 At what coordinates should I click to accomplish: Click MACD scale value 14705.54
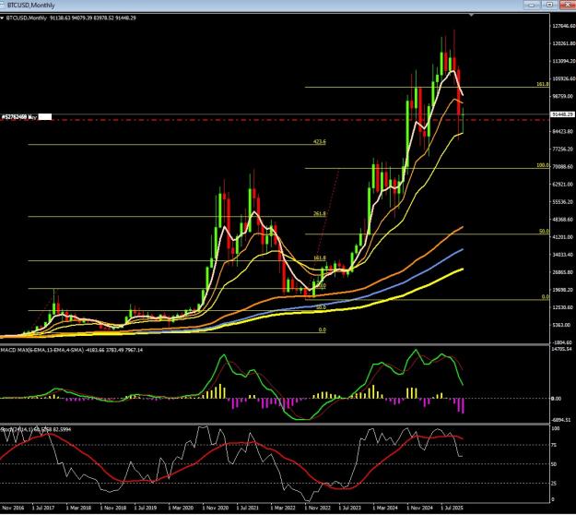coord(562,349)
